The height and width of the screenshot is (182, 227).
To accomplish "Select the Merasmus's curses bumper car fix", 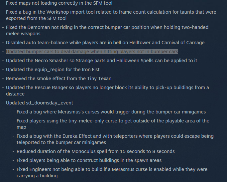I will tap(111, 112).
